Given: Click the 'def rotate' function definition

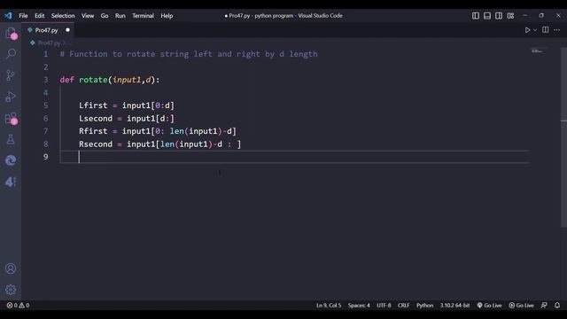Looking at the screenshot, I should (x=110, y=80).
